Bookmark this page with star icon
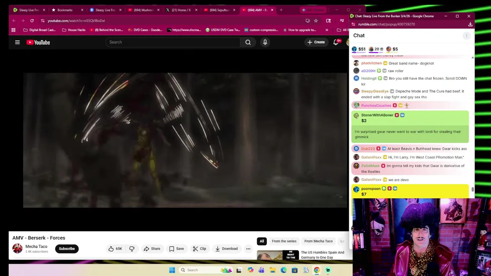Viewport: 491px width, 276px height. pos(316,21)
